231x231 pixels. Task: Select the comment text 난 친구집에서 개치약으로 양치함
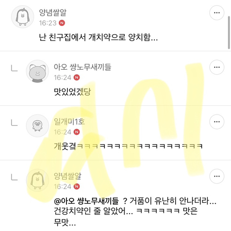[x=98, y=38]
